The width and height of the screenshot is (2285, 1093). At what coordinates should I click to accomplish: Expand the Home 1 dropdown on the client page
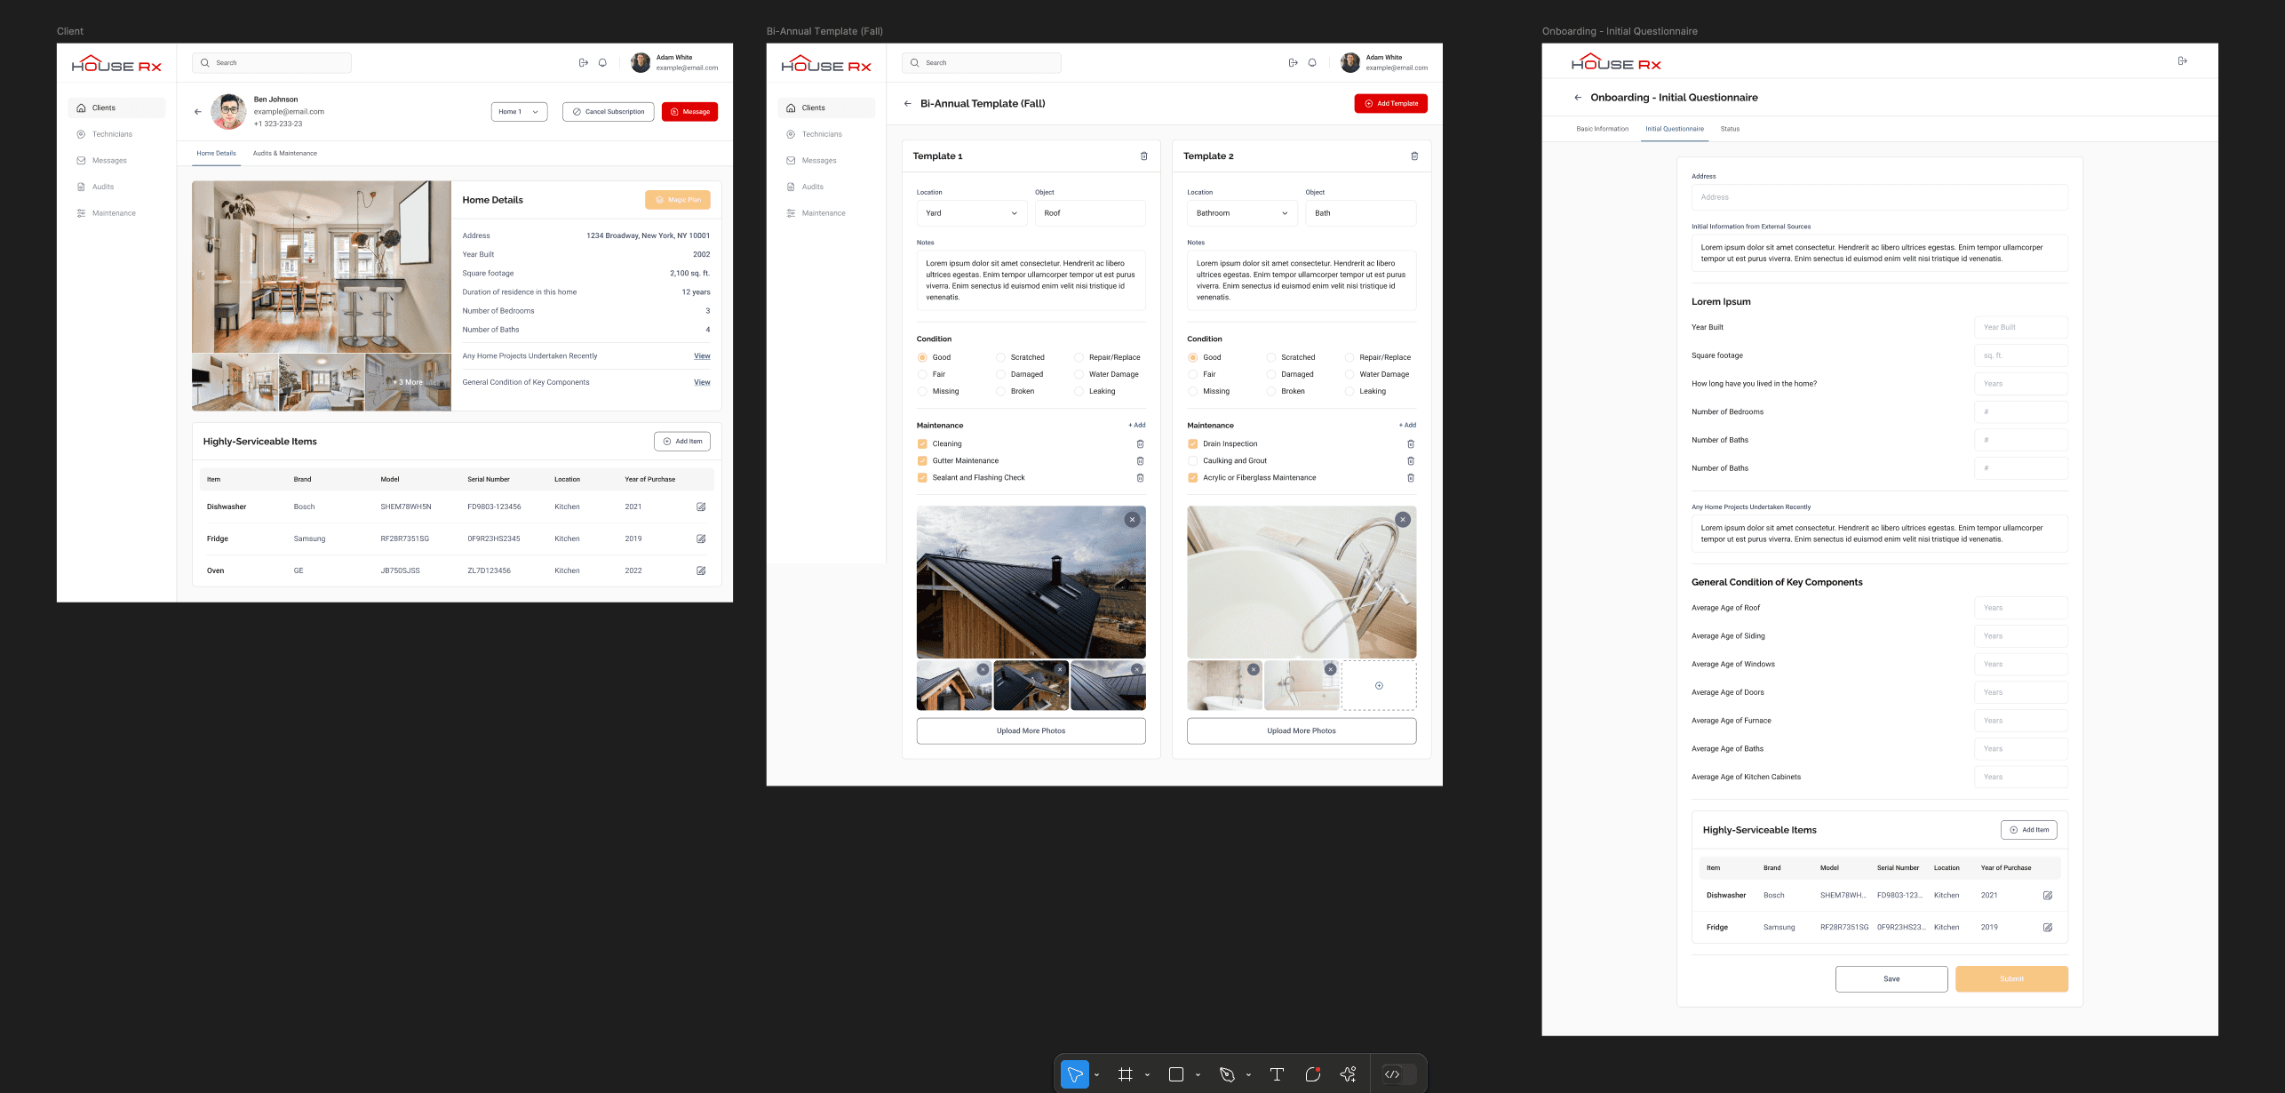(518, 111)
